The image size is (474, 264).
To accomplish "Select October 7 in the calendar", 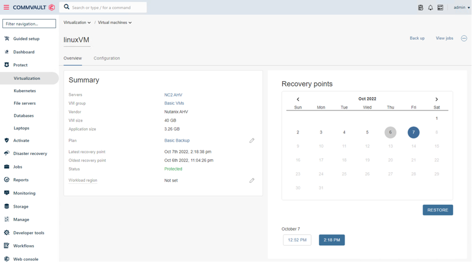I will [413, 132].
